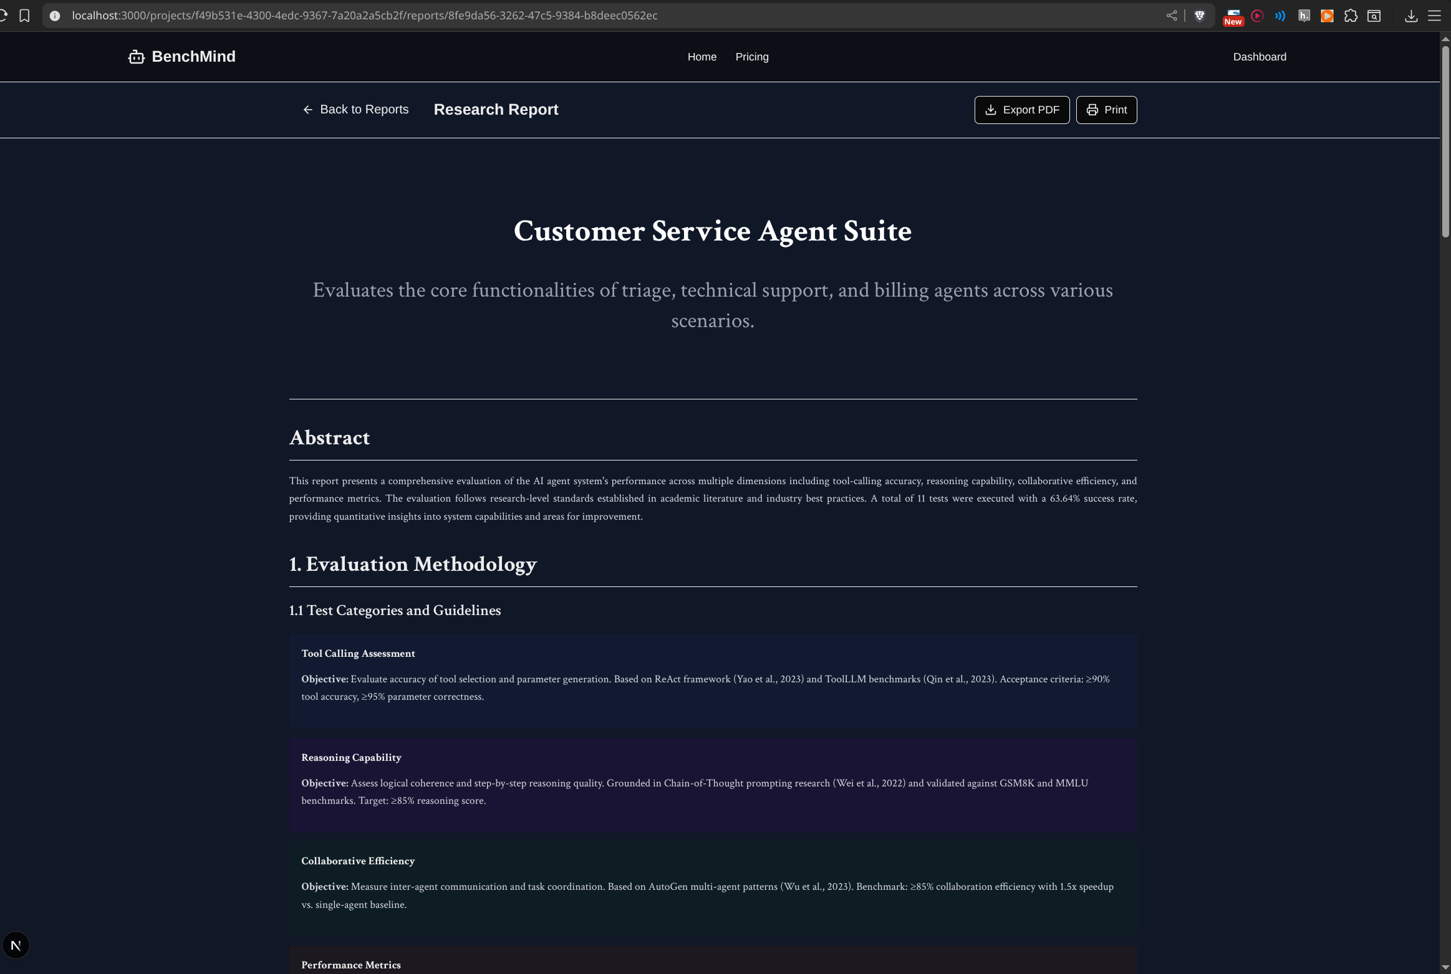Click the Export PDF button
1451x974 pixels.
pyautogui.click(x=1021, y=110)
